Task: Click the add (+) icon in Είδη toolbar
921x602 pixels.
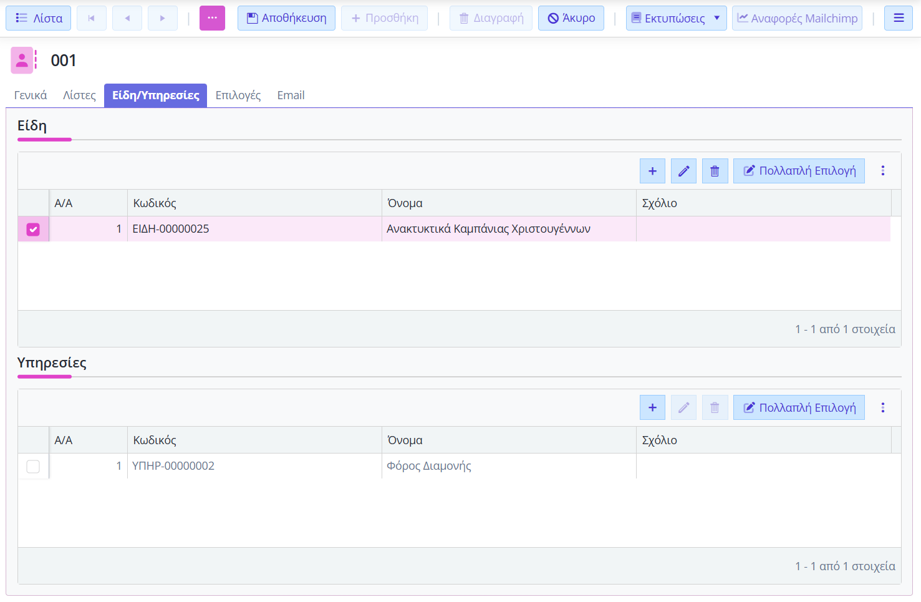Action: tap(652, 171)
